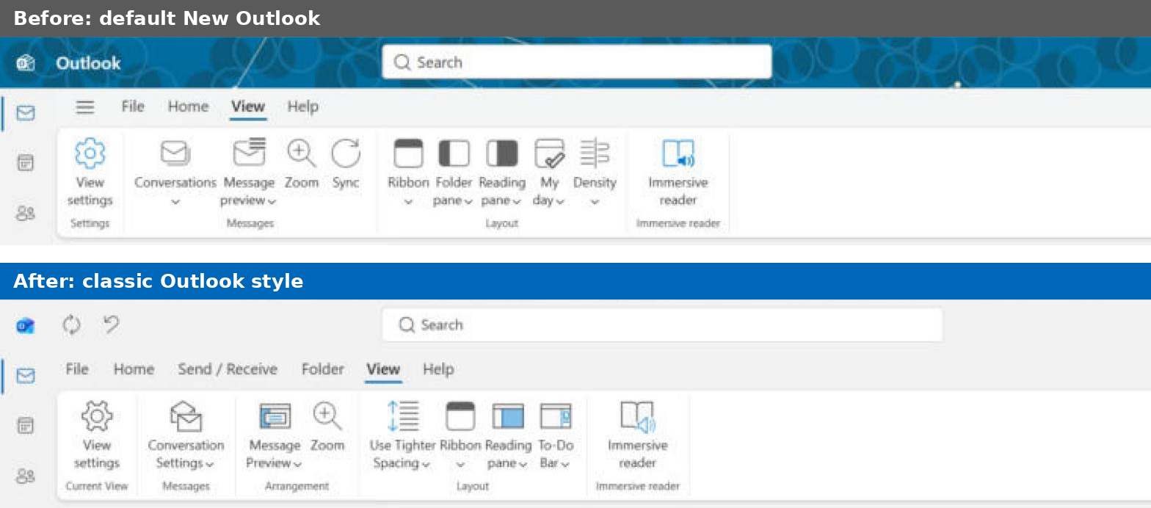Viewport: 1151px width, 508px height.
Task: Expand Reading pane dropdown in After ribbon
Action: [523, 464]
